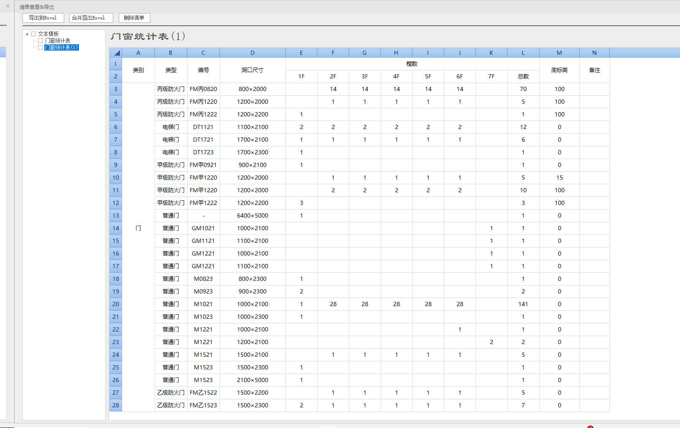
Task: Click the 删除清单 button
Action: tap(134, 18)
